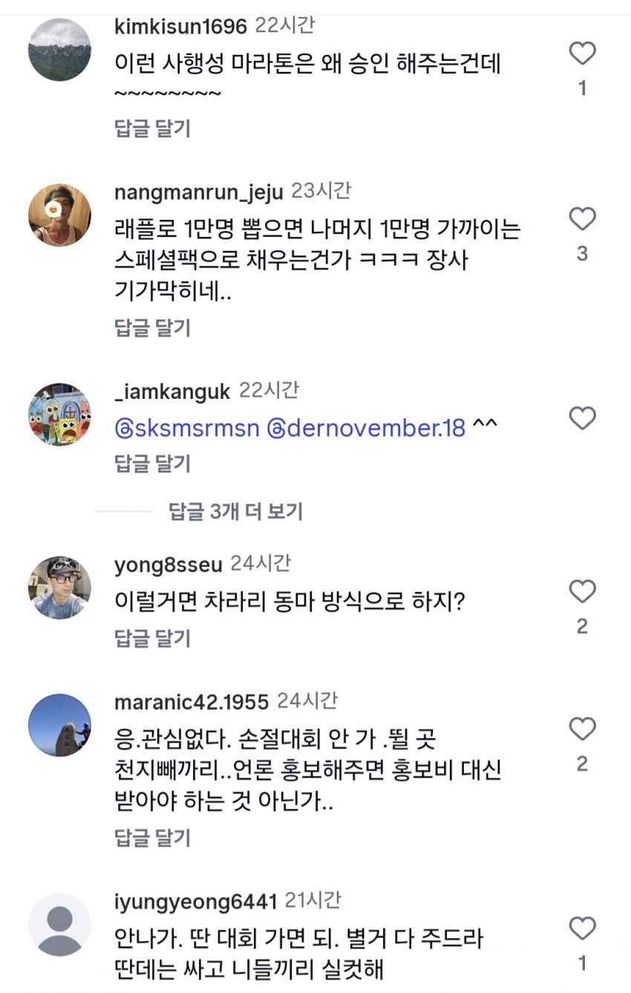631x993 pixels.
Task: Reply to kimkisun1696 via '답글 달기'
Action: (153, 128)
